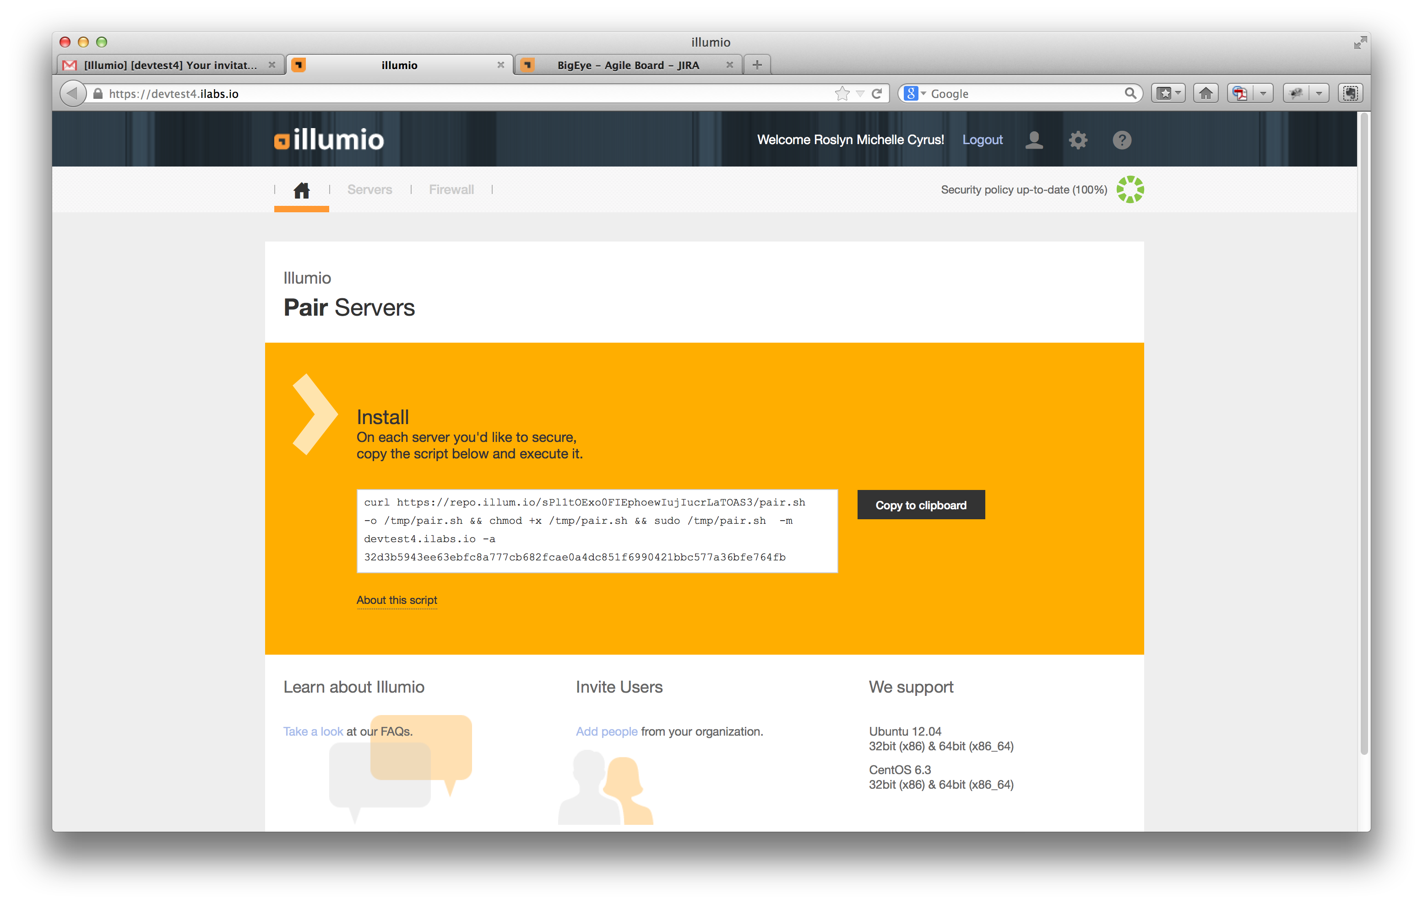Open the settings gear icon

(1078, 140)
